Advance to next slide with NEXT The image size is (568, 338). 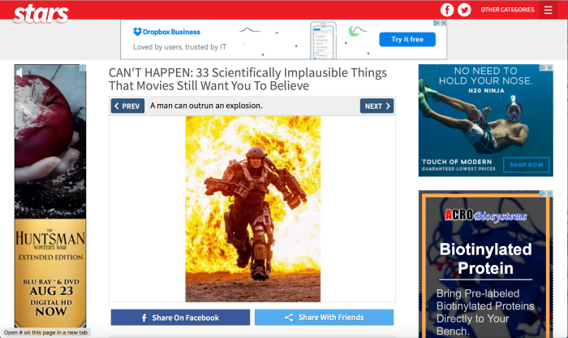pyautogui.click(x=377, y=106)
